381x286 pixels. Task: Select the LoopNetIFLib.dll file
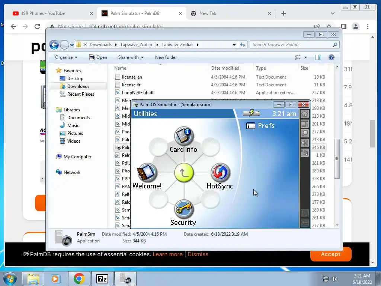coord(138,93)
